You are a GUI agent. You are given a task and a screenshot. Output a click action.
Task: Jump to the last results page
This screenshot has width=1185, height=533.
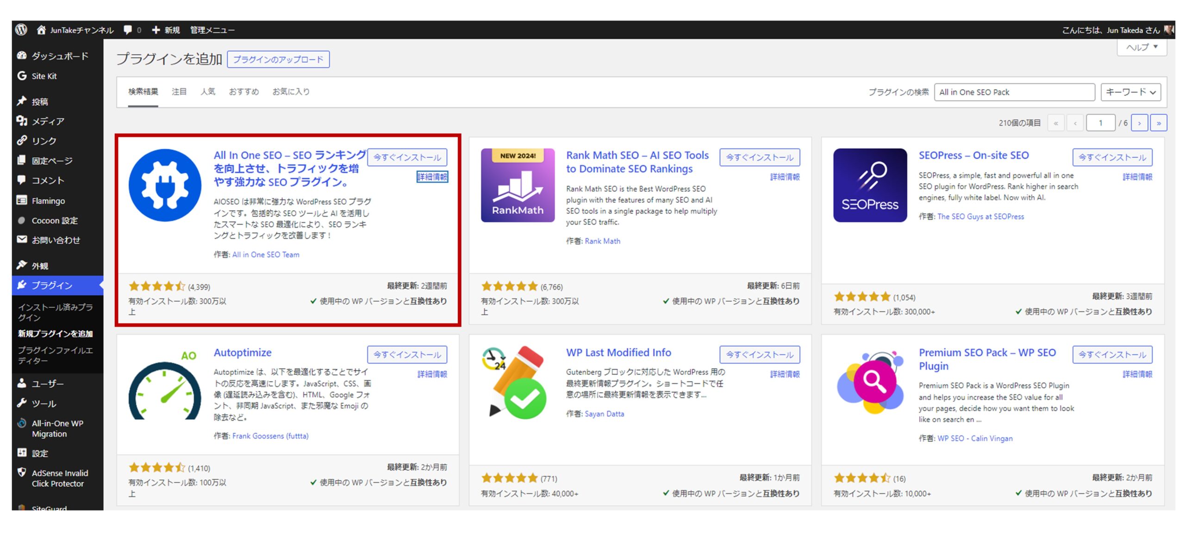[x=1159, y=123]
